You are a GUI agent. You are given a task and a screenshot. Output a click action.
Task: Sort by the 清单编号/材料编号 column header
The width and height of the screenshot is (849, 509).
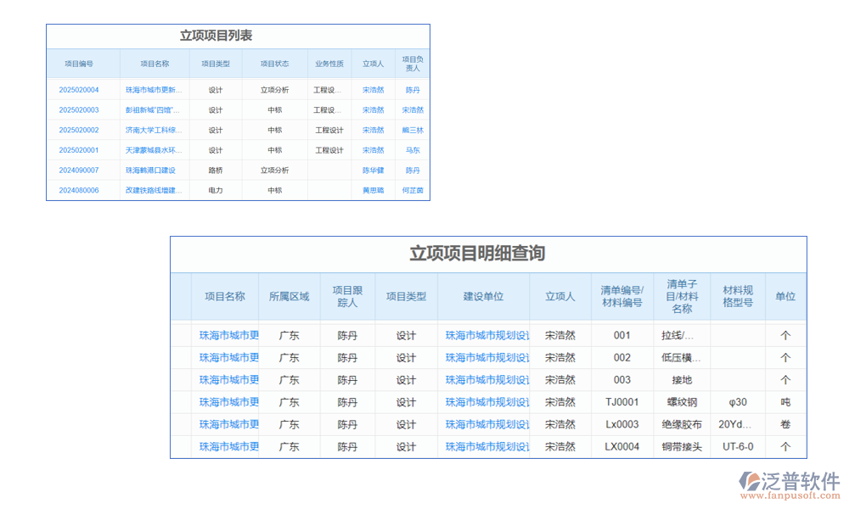click(x=621, y=296)
